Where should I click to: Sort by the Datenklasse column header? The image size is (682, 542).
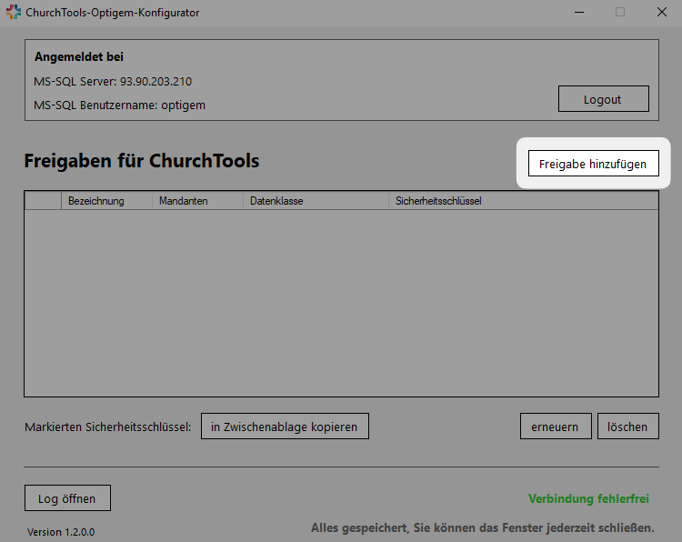(316, 201)
